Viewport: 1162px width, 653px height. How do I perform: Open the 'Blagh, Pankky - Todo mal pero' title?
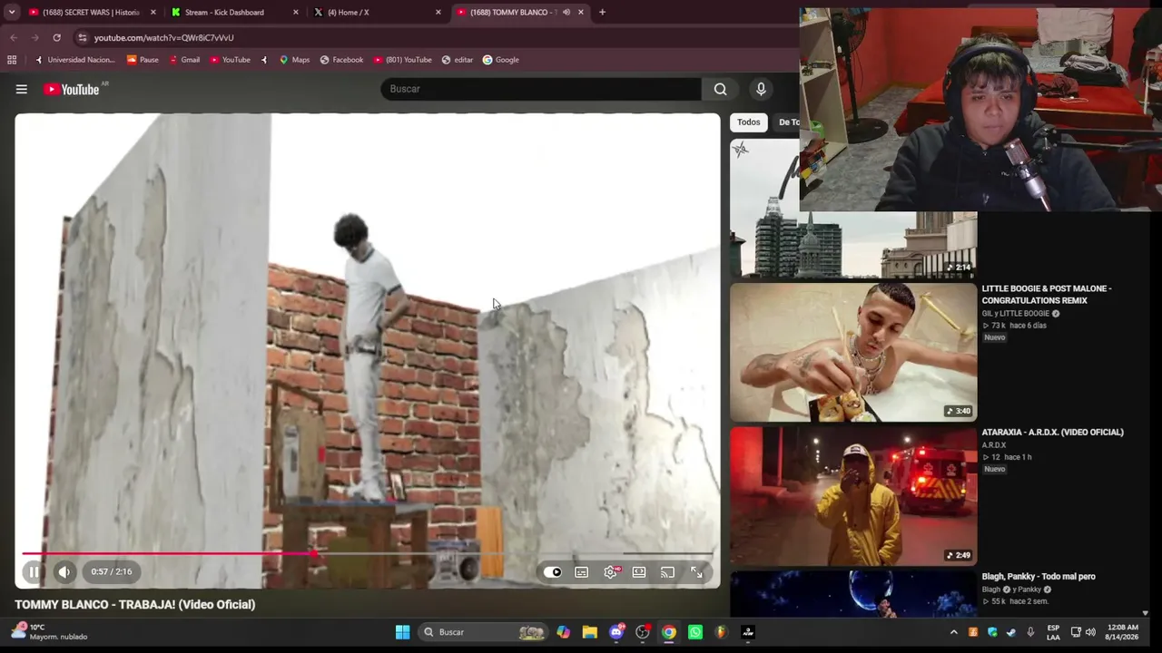[1039, 577]
